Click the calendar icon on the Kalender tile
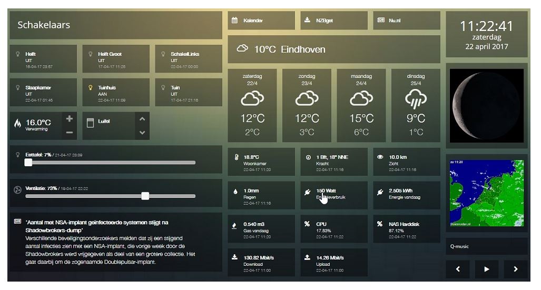Image resolution: width=541 pixels, height=290 pixels. [x=235, y=21]
